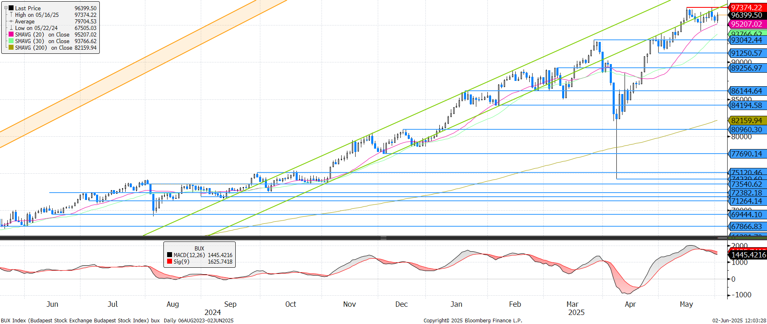Viewport: 767px width, 324px height.
Task: Select the 77690.14 support level tag
Action: point(746,154)
